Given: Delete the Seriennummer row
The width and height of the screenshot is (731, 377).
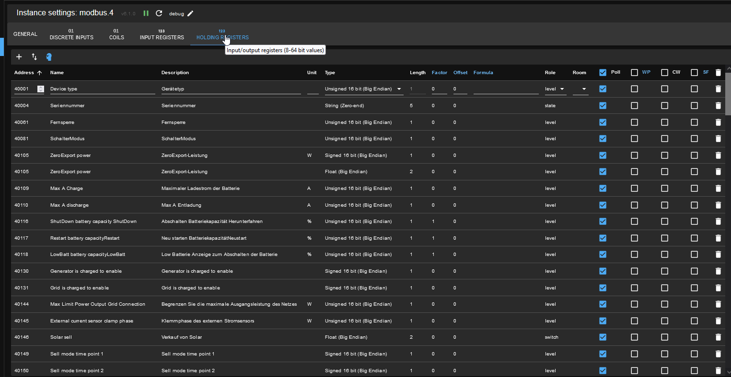Looking at the screenshot, I should [718, 105].
